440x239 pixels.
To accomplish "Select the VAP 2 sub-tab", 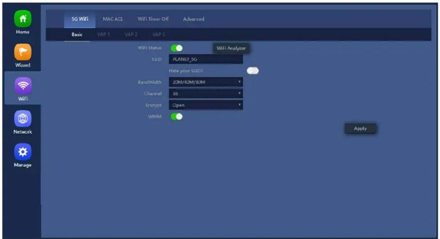I will [x=131, y=34].
